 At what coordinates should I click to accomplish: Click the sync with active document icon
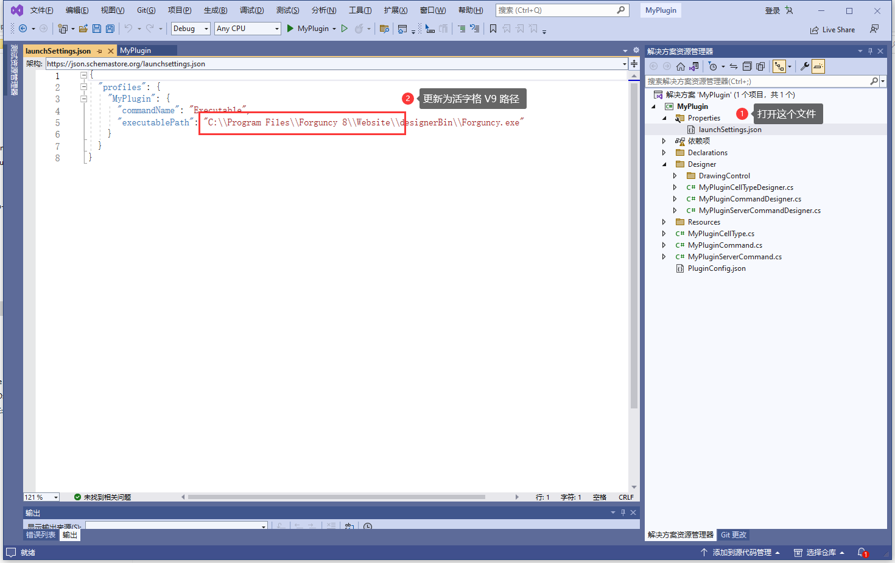[x=734, y=66]
